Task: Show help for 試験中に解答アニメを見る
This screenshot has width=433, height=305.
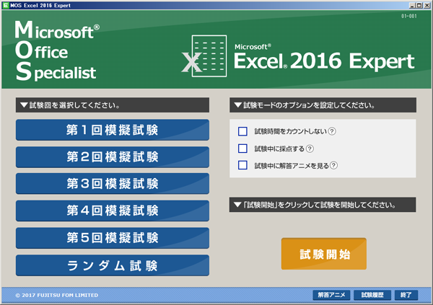Action: point(334,165)
